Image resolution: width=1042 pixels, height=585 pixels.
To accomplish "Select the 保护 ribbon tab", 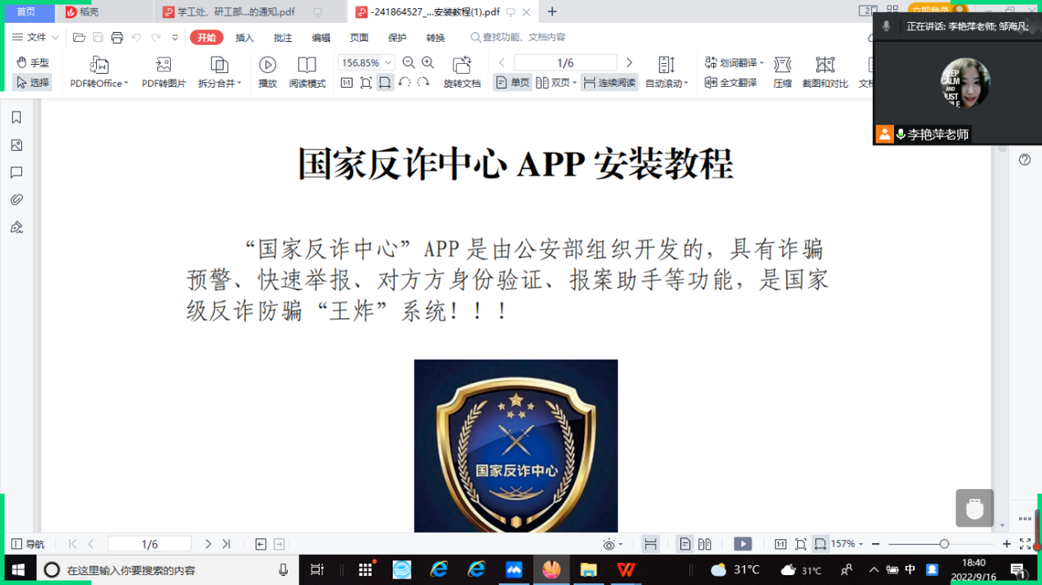I will click(x=397, y=38).
